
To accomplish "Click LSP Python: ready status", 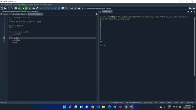I will [x=116, y=103].
